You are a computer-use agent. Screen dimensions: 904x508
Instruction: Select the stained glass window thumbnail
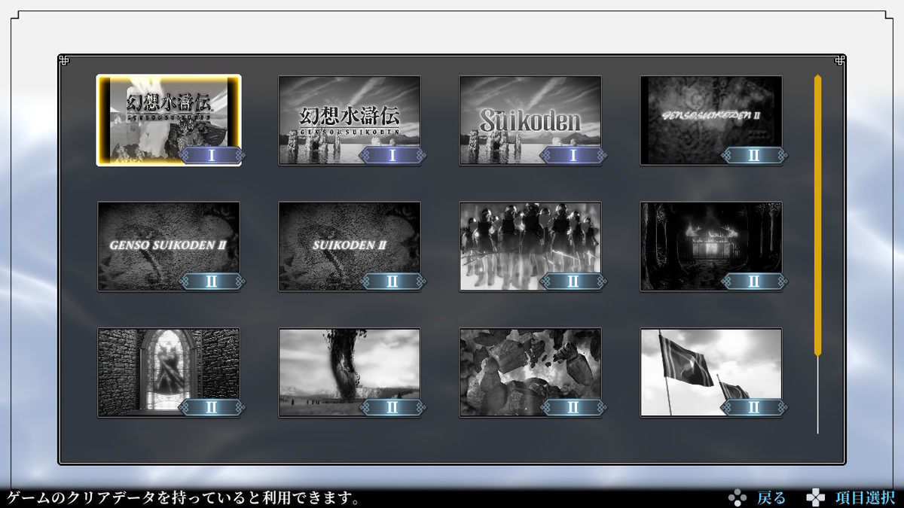(169, 373)
